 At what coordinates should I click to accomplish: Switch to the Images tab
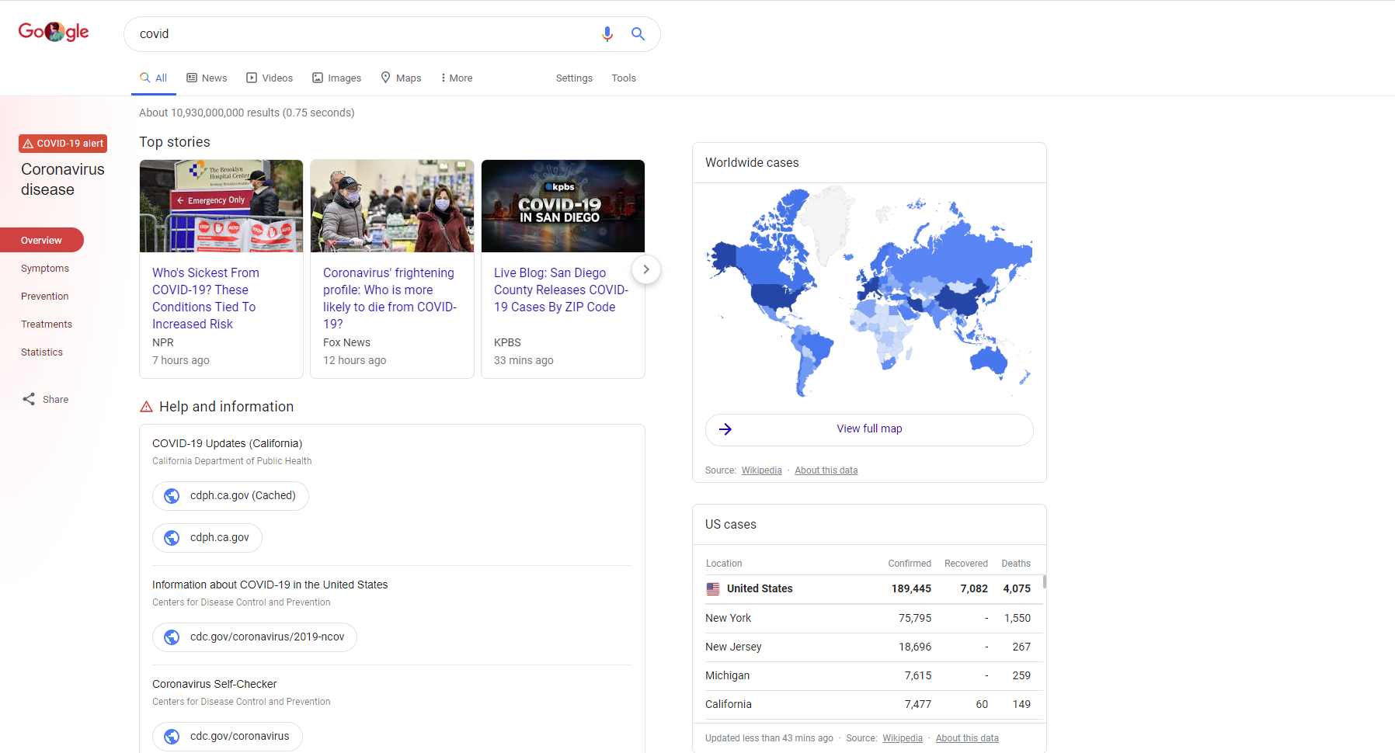tap(337, 78)
